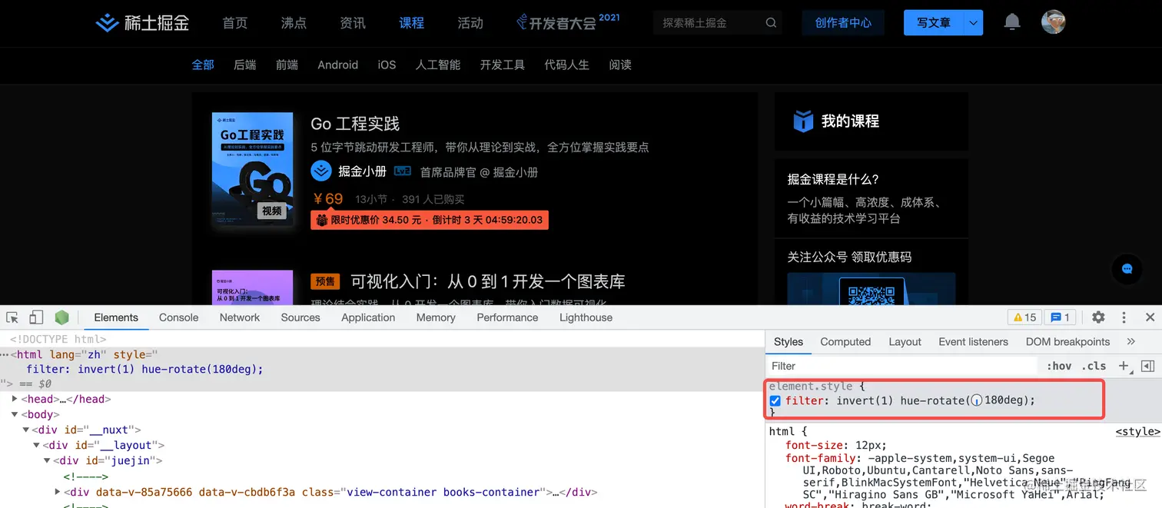1162x508 pixels.
Task: Open DevTools settings gear
Action: pyautogui.click(x=1098, y=317)
